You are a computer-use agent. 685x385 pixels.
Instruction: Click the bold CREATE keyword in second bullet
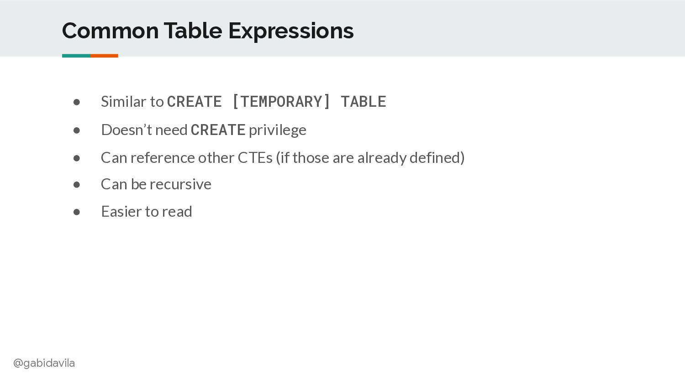(218, 130)
